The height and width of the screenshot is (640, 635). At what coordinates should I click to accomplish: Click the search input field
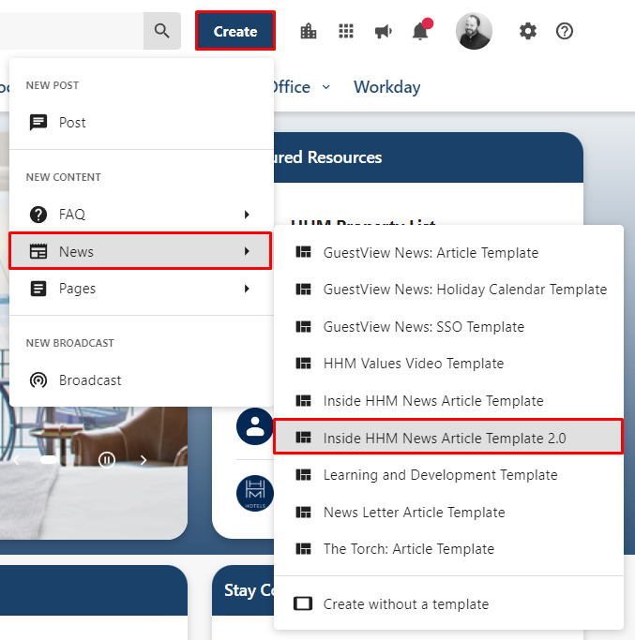pos(71,31)
